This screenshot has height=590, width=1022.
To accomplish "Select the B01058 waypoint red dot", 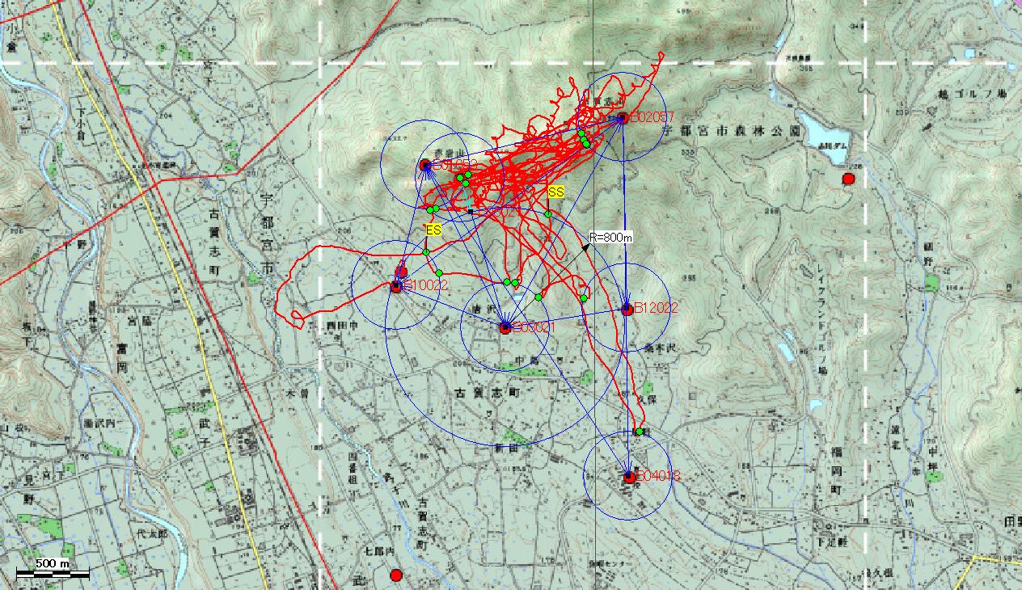I will click(x=425, y=165).
